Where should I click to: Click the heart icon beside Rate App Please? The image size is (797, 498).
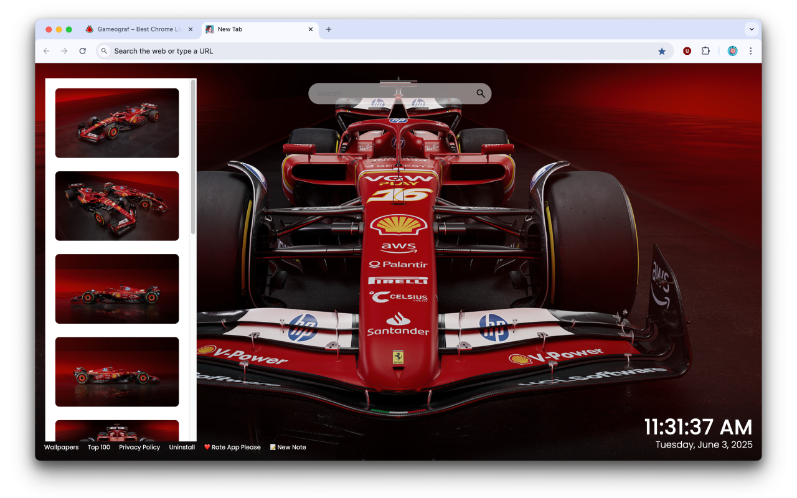pyautogui.click(x=206, y=447)
